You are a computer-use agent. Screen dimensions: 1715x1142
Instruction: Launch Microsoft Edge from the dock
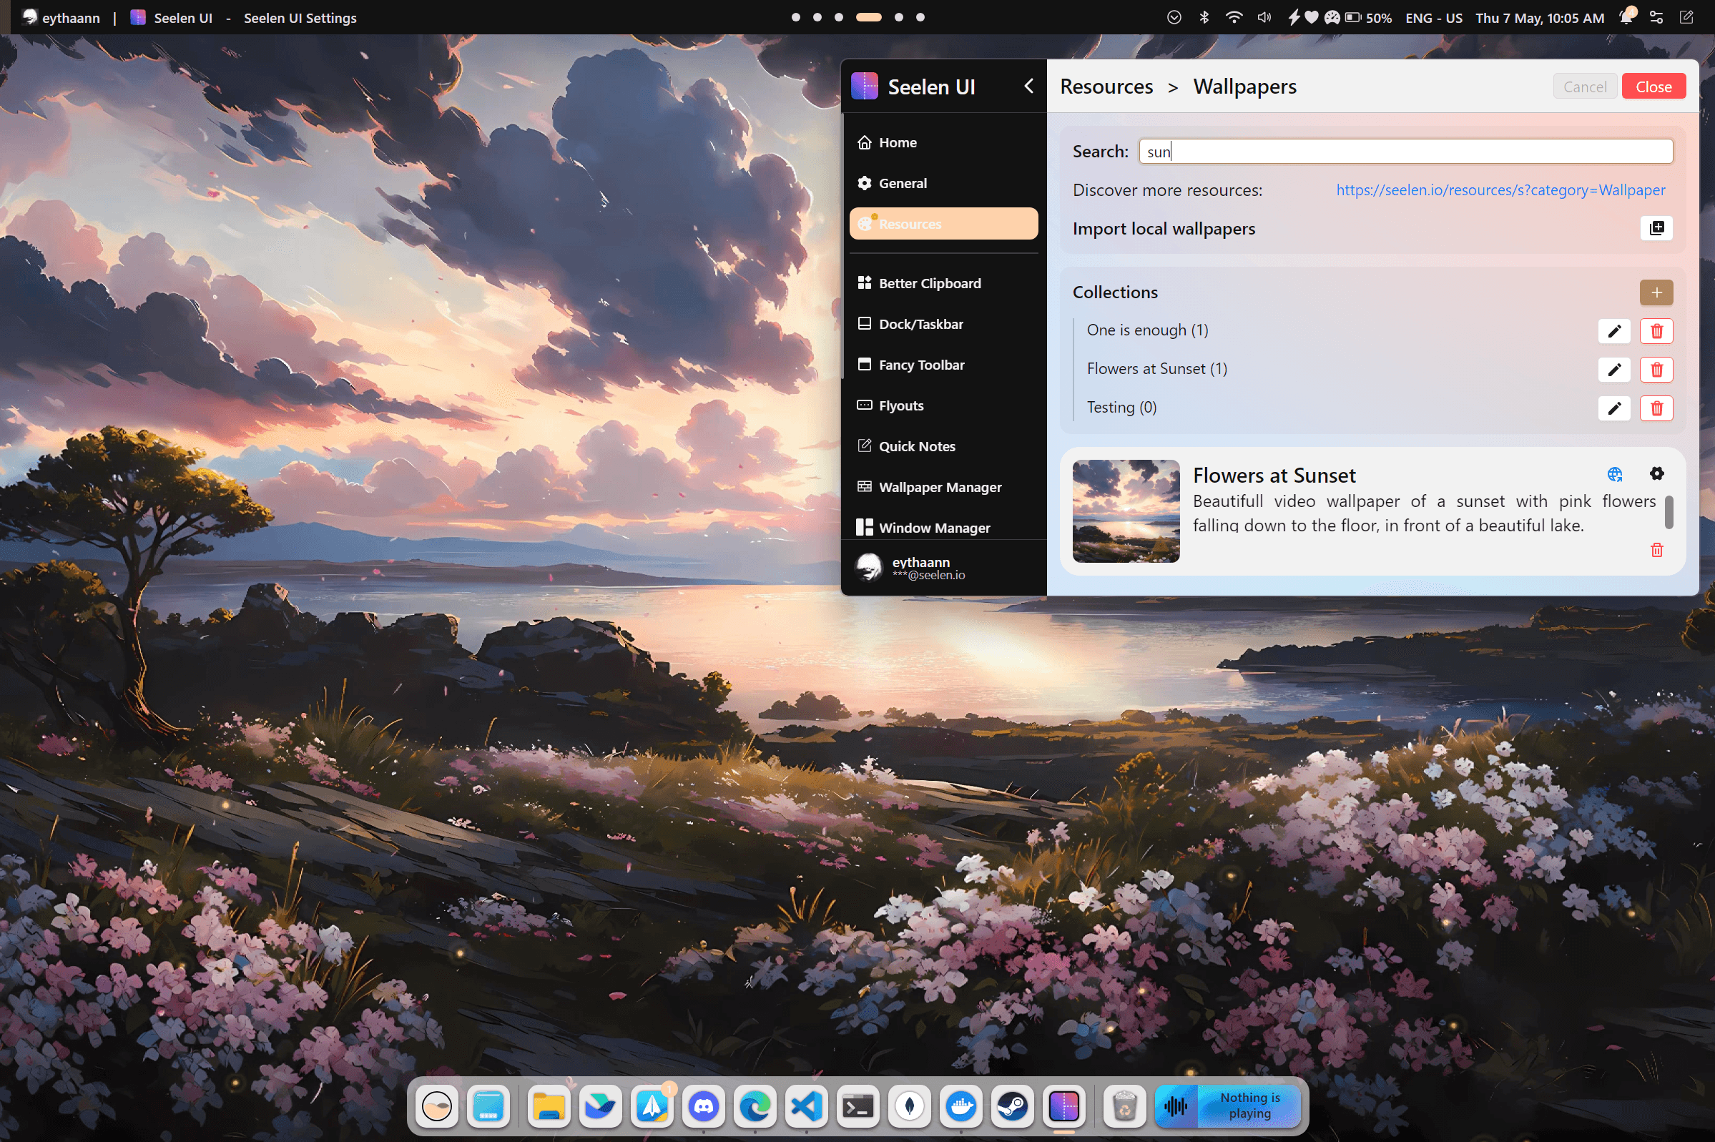(755, 1106)
